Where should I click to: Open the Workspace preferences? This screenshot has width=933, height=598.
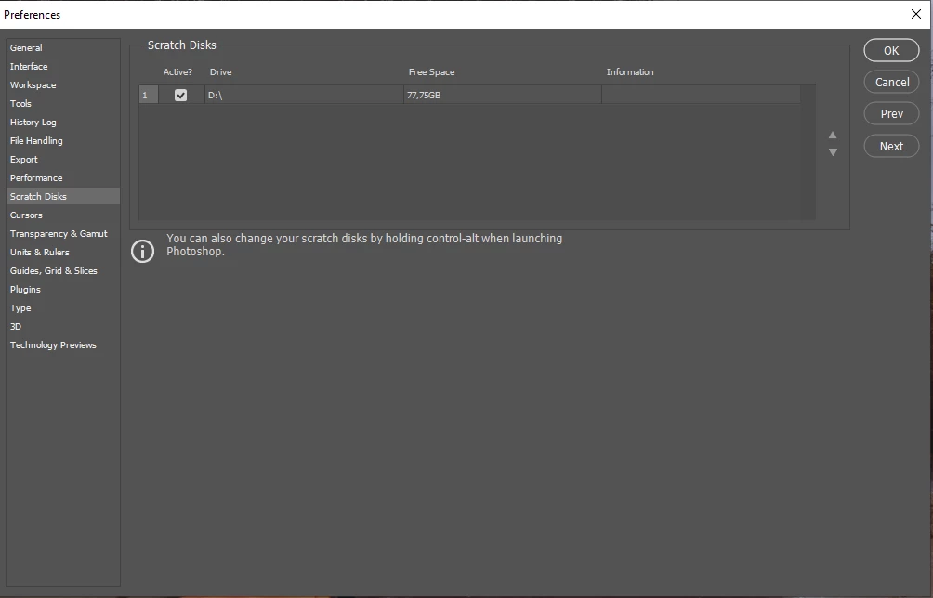click(63, 85)
